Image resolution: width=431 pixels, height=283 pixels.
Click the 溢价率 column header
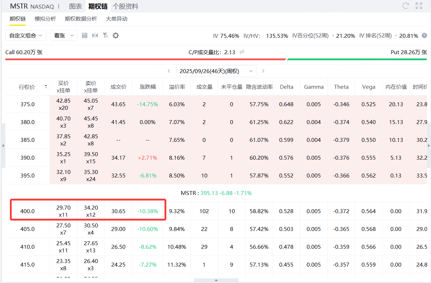(x=177, y=87)
